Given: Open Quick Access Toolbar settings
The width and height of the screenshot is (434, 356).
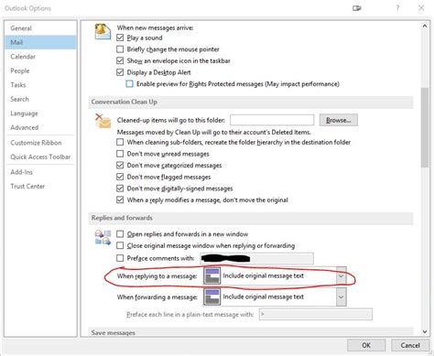Looking at the screenshot, I should click(41, 156).
